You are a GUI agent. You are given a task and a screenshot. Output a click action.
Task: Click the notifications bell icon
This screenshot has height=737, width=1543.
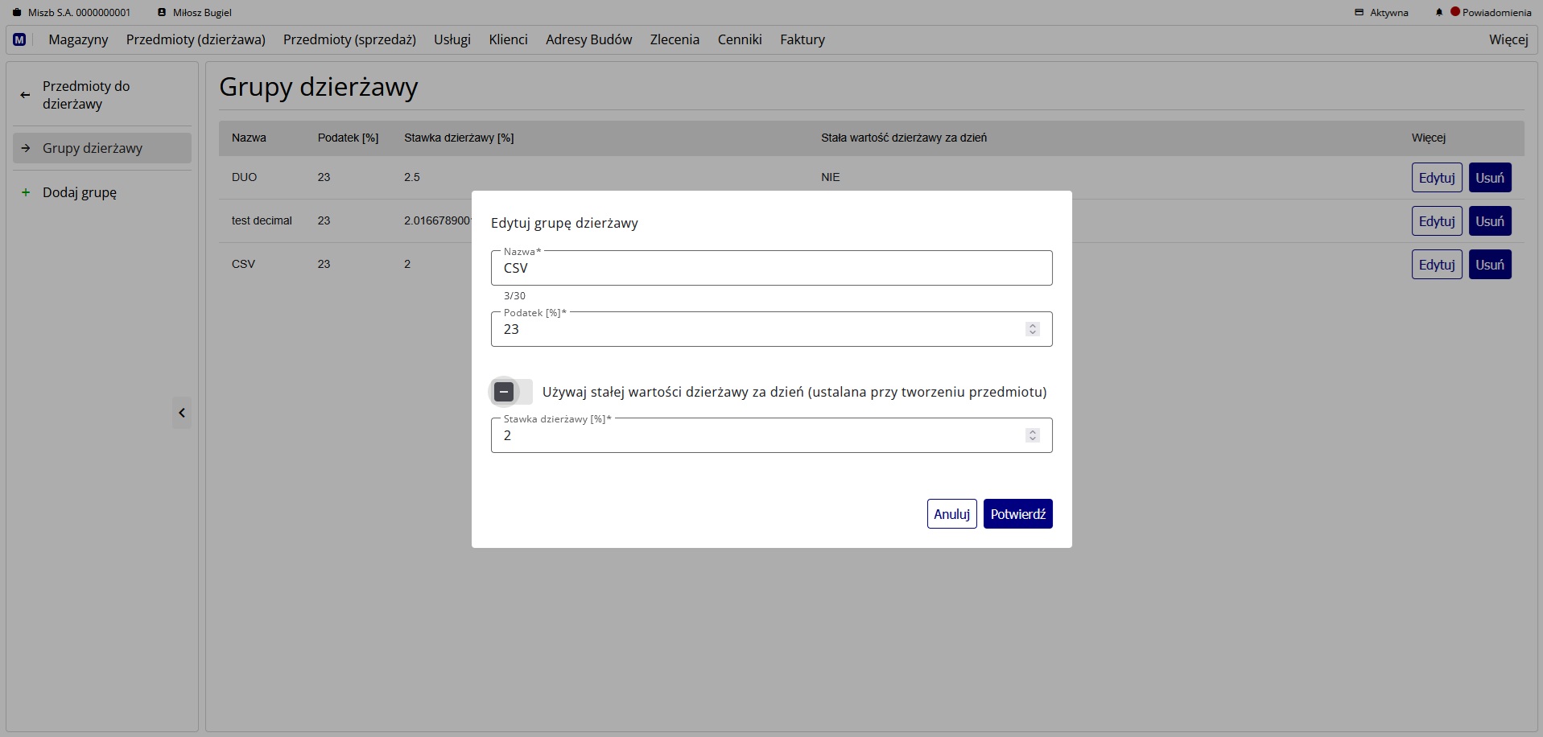point(1438,13)
